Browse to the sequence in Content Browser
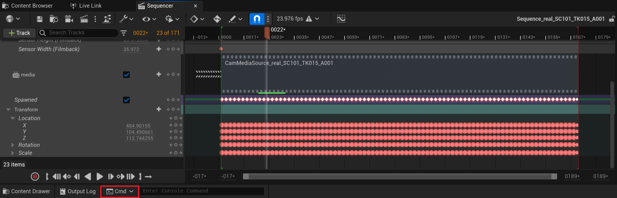This screenshot has width=617, height=198. point(54,19)
